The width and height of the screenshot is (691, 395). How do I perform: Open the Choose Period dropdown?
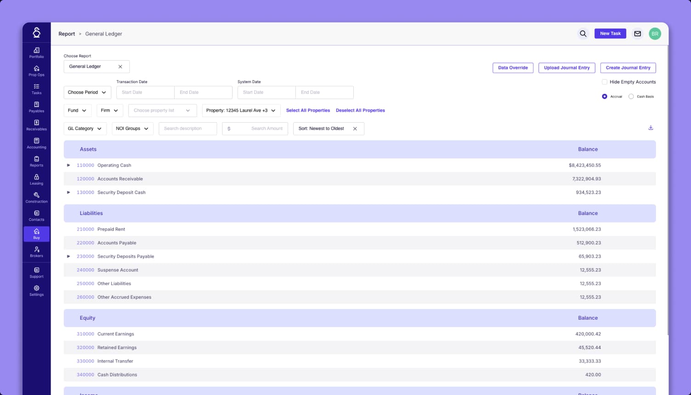87,92
